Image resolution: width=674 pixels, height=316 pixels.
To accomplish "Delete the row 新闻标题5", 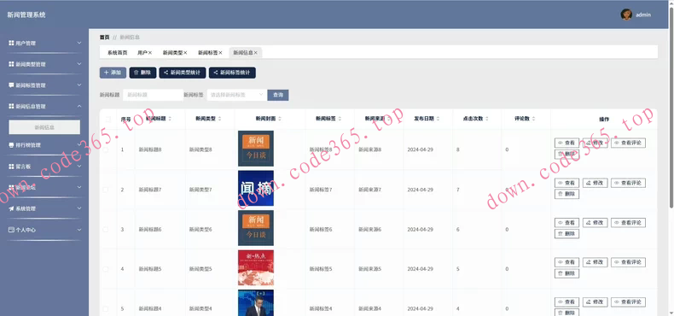I will tap(567, 273).
